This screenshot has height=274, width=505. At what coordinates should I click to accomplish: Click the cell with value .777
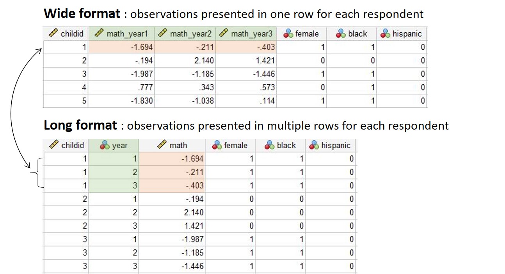[121, 87]
